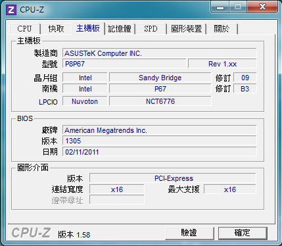
Task: Click the 日期 label
Action: pos(49,152)
